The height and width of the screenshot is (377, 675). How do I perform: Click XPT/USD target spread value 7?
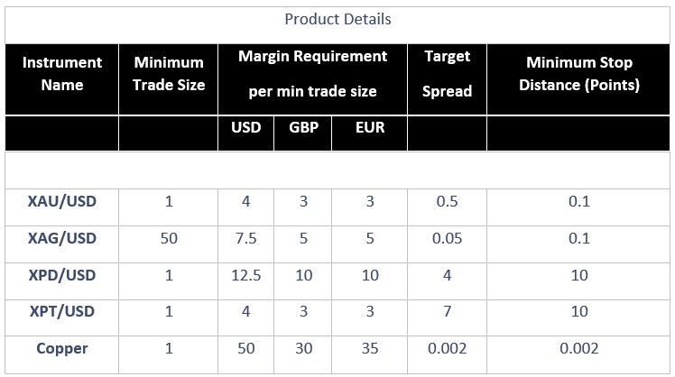point(448,311)
